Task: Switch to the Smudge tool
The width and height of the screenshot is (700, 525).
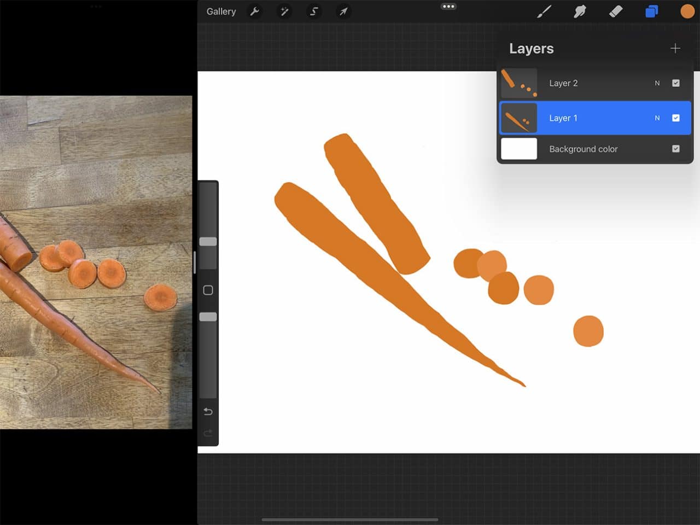Action: pos(580,11)
